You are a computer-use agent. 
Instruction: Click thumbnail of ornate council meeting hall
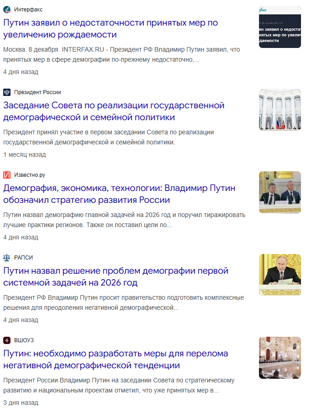coord(280,358)
